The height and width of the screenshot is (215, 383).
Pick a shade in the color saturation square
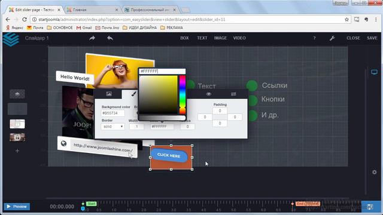[x=159, y=94]
